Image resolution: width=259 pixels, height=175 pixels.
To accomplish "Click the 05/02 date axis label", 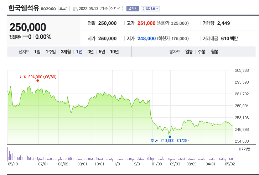I will tap(230, 164).
